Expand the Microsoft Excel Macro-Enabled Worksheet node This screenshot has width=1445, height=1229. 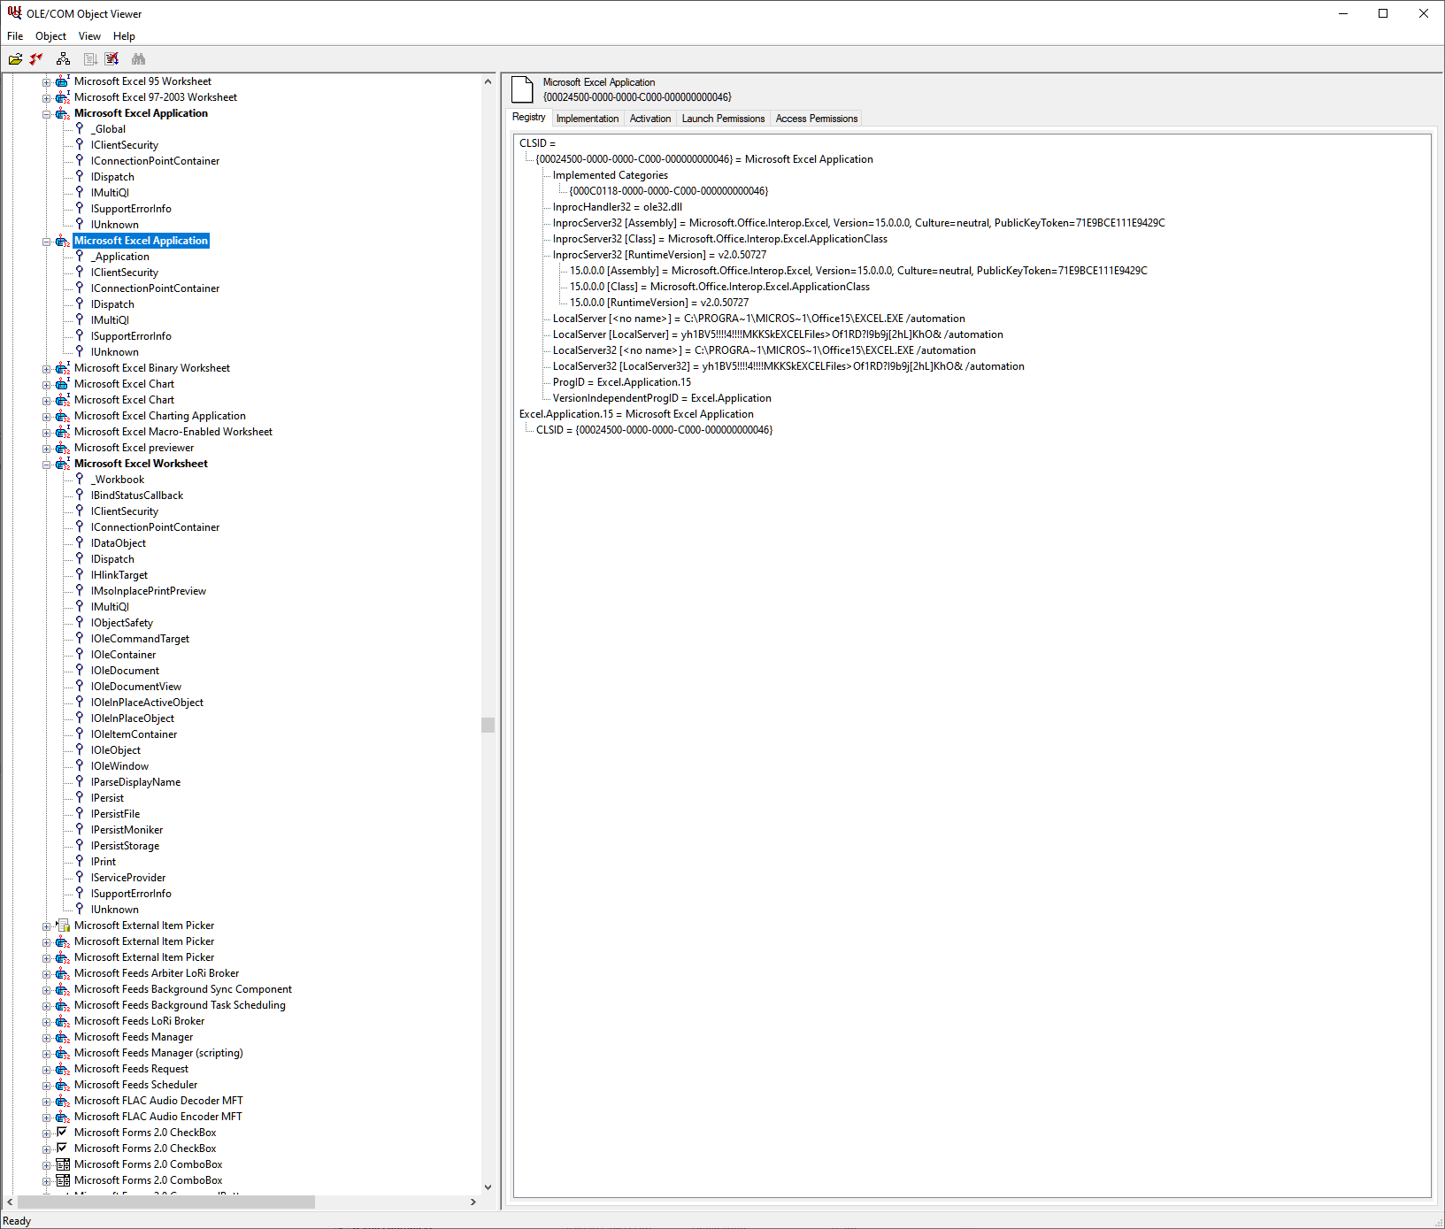click(x=47, y=433)
